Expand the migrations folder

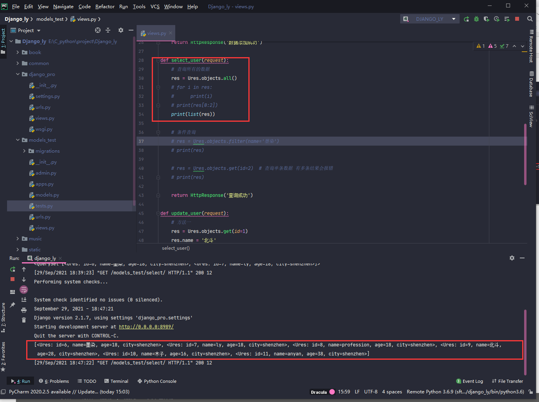coord(24,151)
